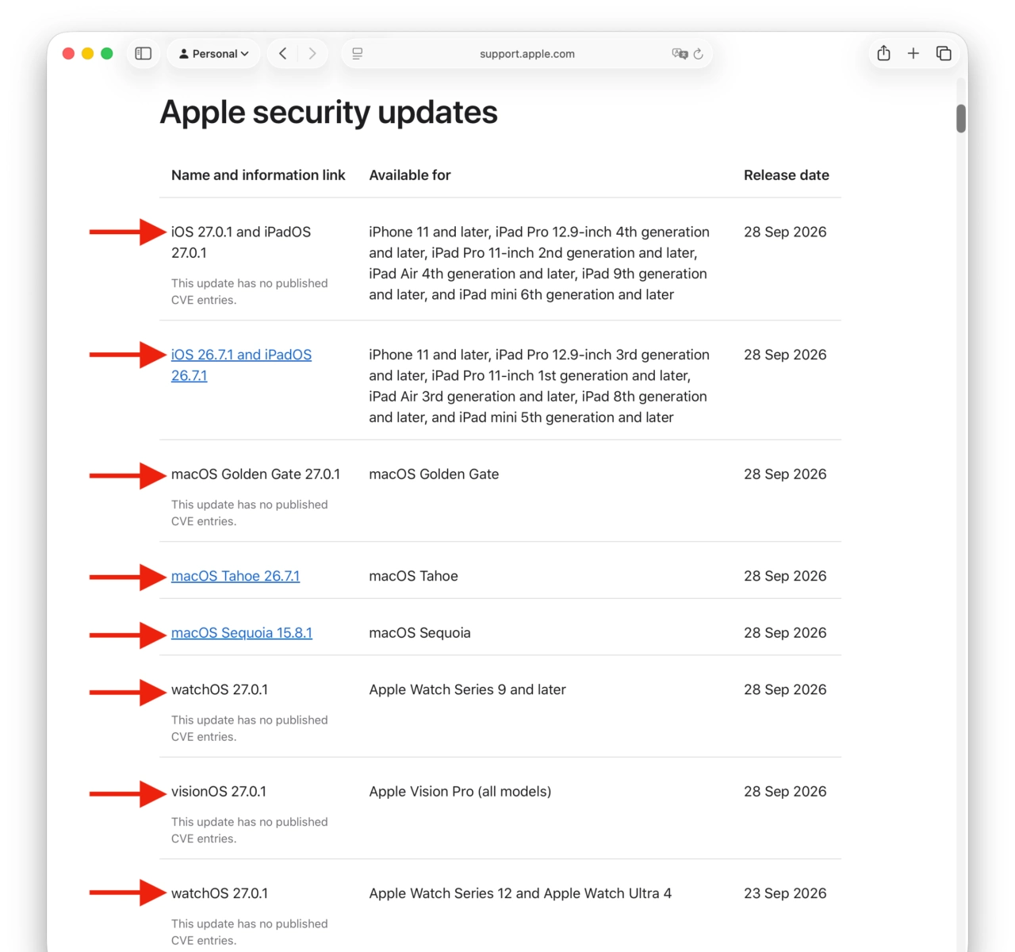Click the iOS 27.0.1 device availability text
This screenshot has width=1015, height=952.
click(x=539, y=263)
